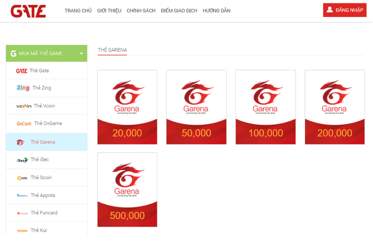Click the Funcard logo icon in sidebar
This screenshot has width=373, height=248.
tap(23, 213)
